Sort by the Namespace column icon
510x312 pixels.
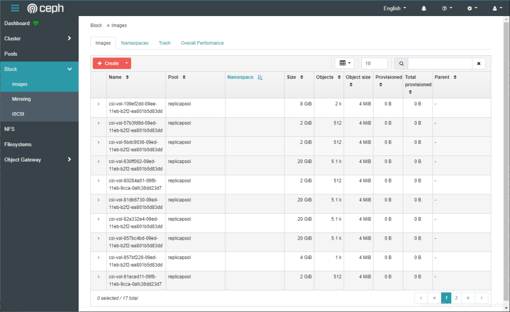pyautogui.click(x=260, y=77)
